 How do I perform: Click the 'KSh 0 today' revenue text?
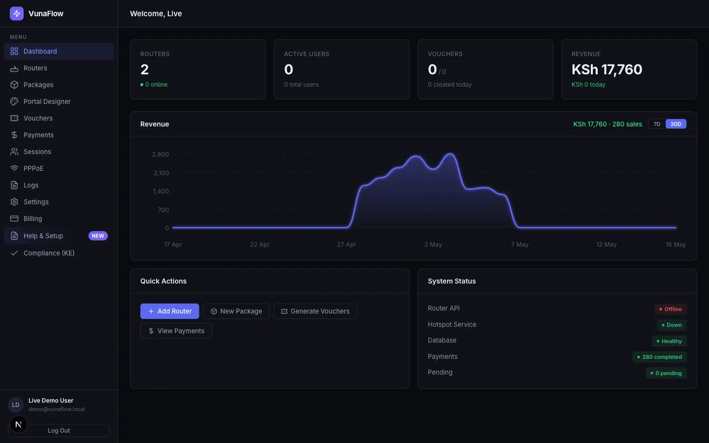588,85
